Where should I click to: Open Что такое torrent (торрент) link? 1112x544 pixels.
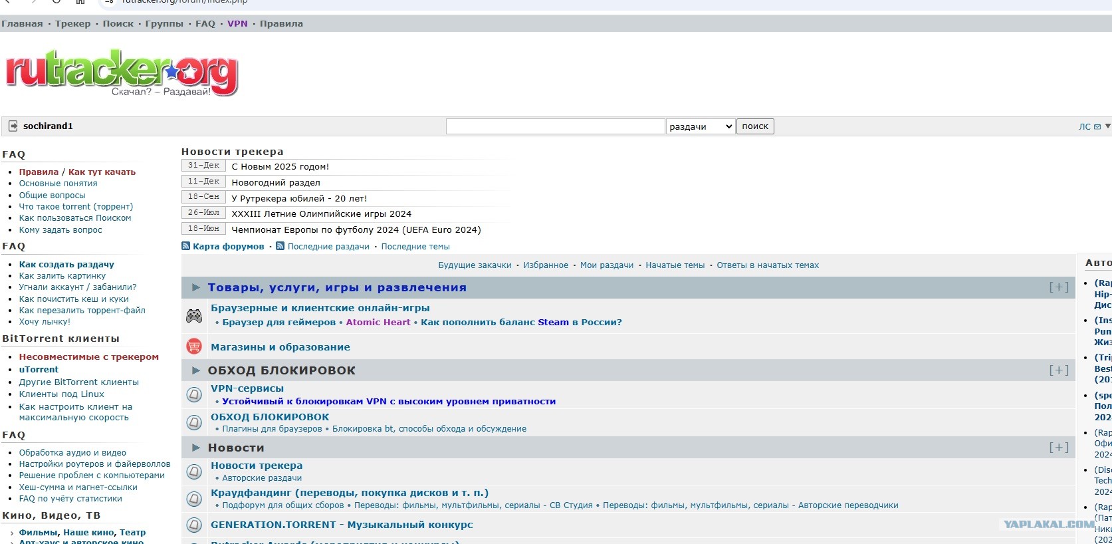pyautogui.click(x=76, y=206)
